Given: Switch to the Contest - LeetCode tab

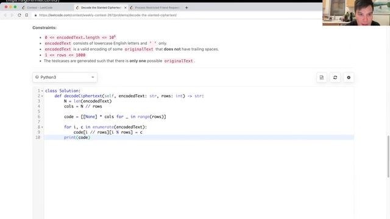Looking at the screenshot, I should click(40, 8).
